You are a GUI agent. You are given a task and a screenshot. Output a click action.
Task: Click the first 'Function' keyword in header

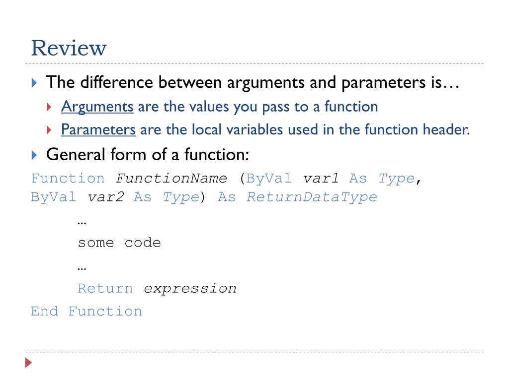(68, 178)
